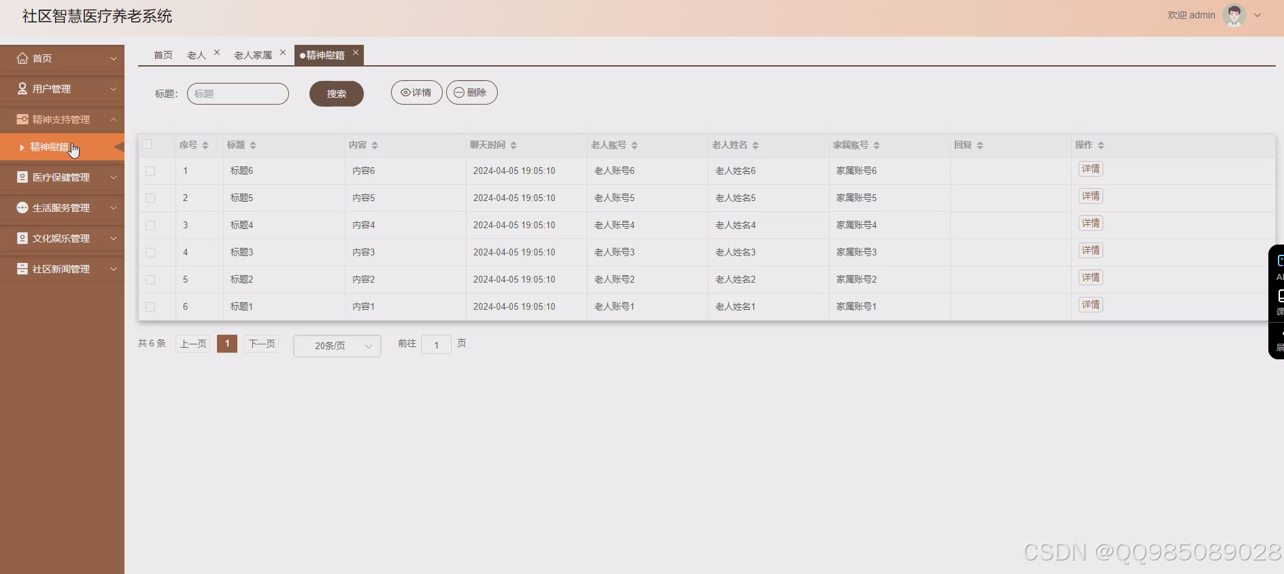Close the 老人 tab

[217, 52]
